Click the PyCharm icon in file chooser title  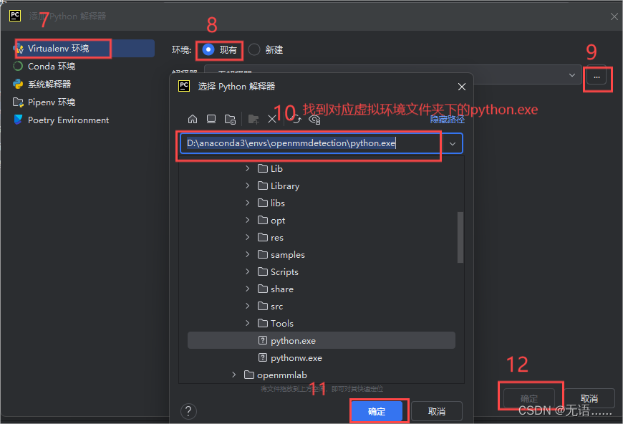click(x=184, y=86)
